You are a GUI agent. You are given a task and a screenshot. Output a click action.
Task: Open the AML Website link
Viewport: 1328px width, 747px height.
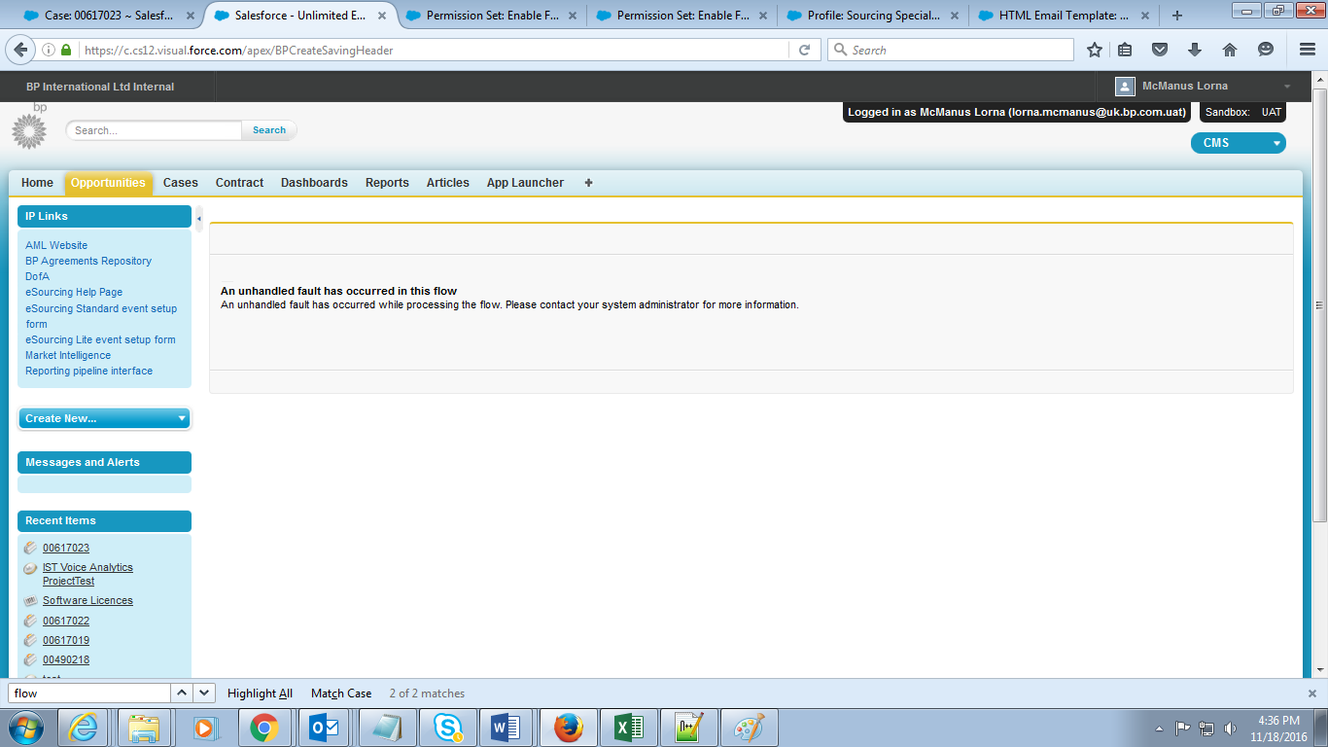[56, 245]
